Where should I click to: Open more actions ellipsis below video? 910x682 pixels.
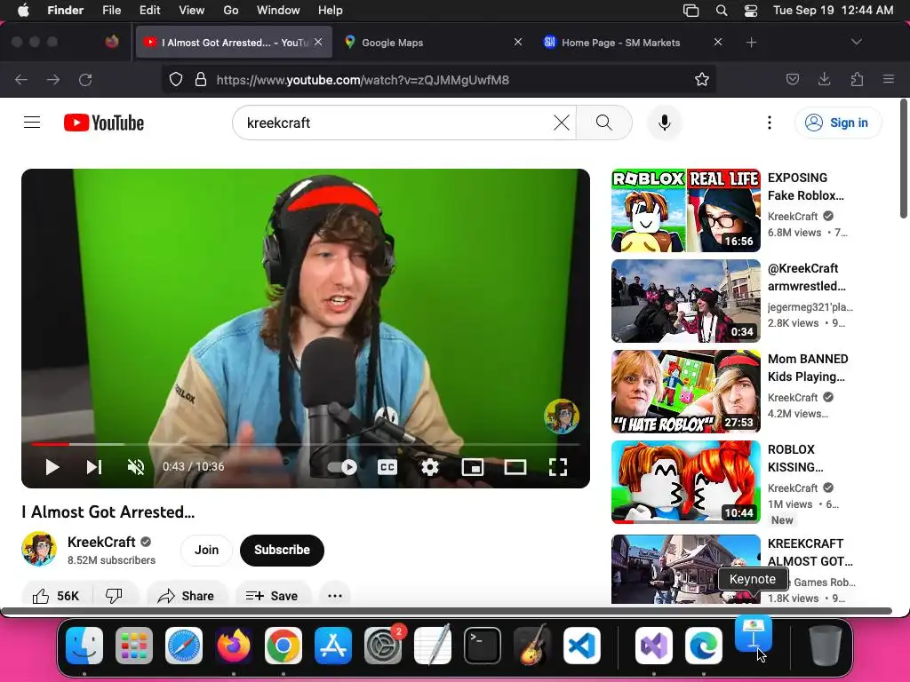tap(335, 596)
